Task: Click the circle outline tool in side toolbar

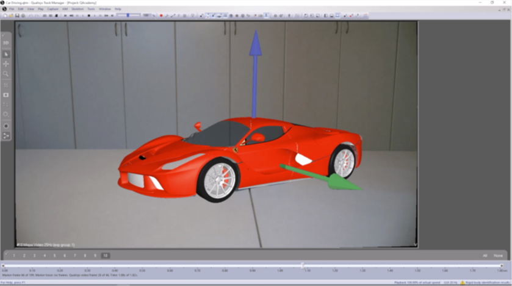Action: click(6, 115)
